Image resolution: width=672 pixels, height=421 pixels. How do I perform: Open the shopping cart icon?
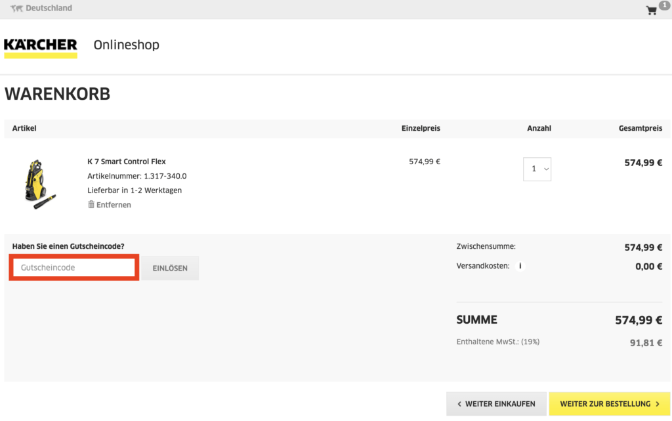point(652,11)
